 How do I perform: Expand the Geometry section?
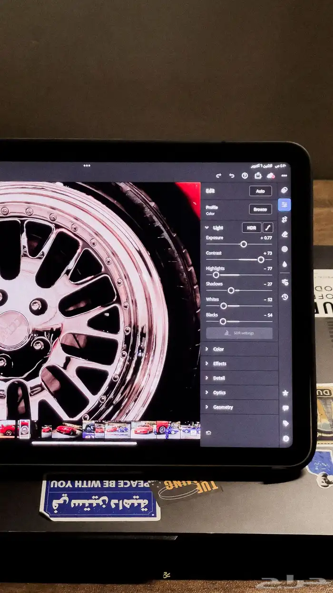[223, 407]
